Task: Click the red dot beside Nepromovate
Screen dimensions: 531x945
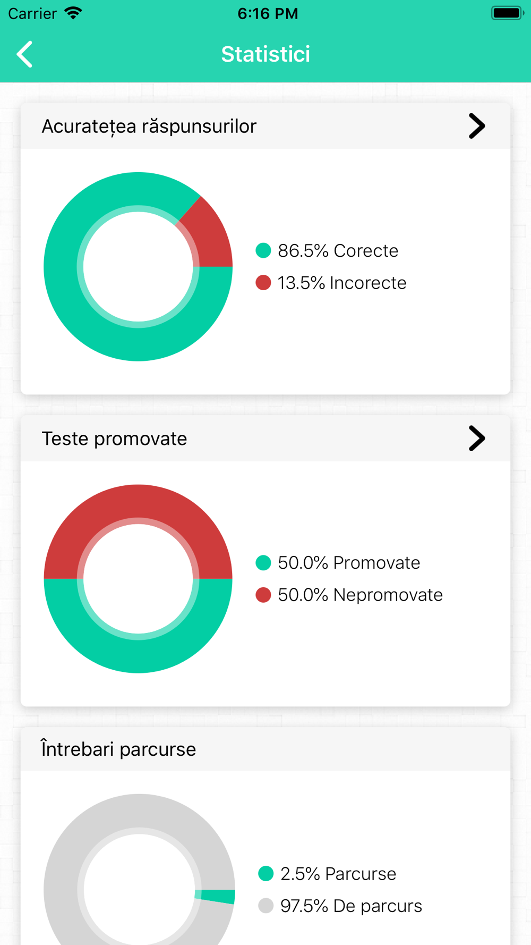Action: point(263,595)
